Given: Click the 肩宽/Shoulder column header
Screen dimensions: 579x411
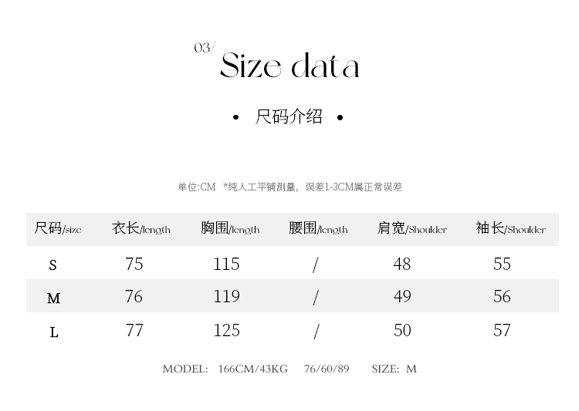Looking at the screenshot, I should (412, 229).
